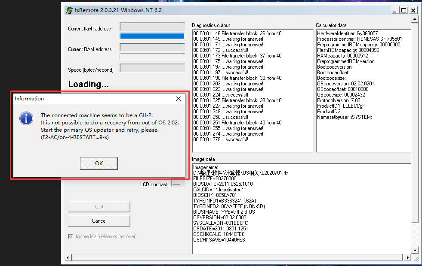
Task: Select 'TYPEINFO1=B3363241 (.62A)' line
Action: pyautogui.click(x=225, y=201)
